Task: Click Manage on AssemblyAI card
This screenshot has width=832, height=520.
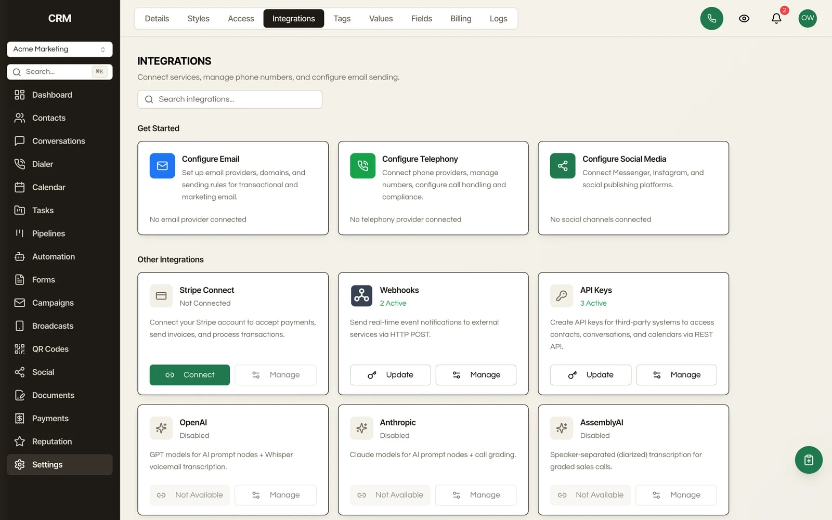Action: 677,495
